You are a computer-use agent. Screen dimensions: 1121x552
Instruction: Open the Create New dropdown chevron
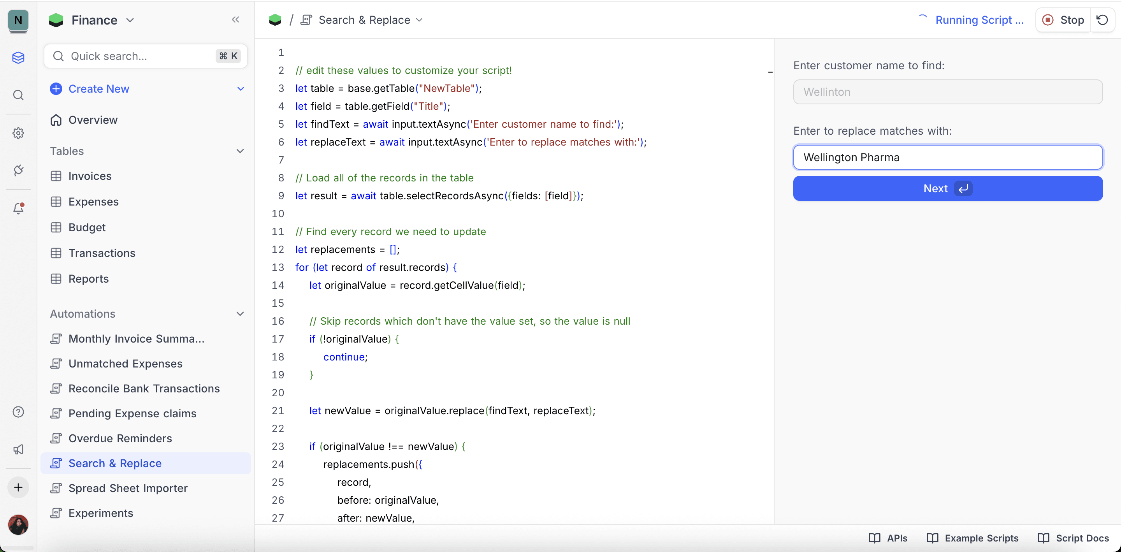click(x=241, y=89)
